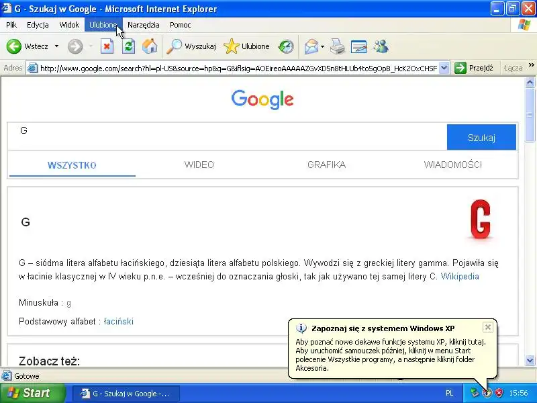Click the vertical scrollbar up arrow

(x=530, y=82)
